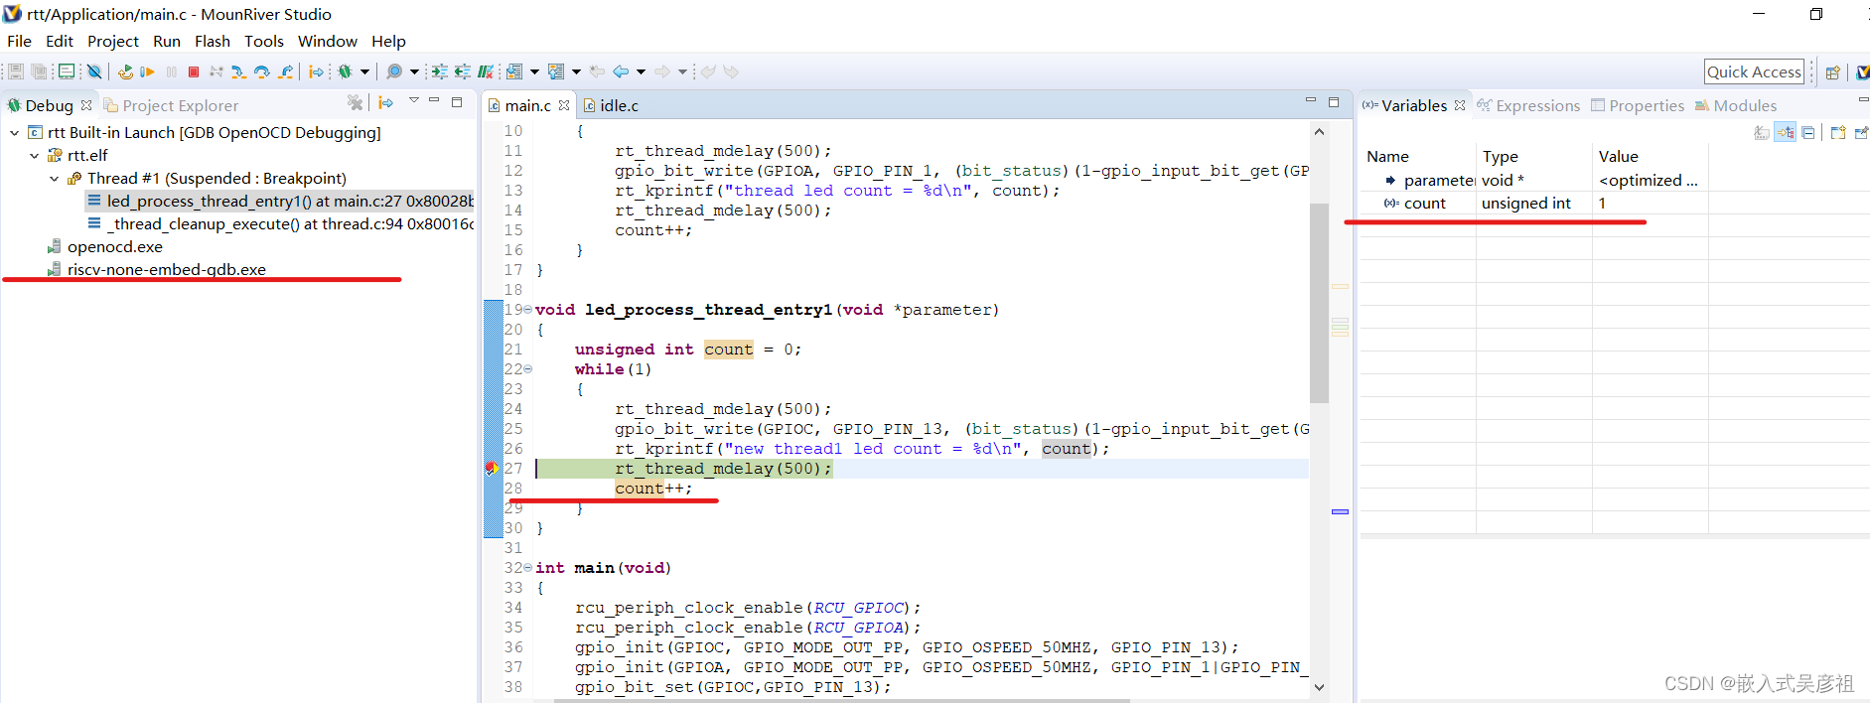Close the Variables view tab
The width and height of the screenshot is (1870, 703).
click(x=1460, y=105)
